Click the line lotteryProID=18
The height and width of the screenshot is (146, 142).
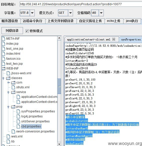(x=77, y=68)
